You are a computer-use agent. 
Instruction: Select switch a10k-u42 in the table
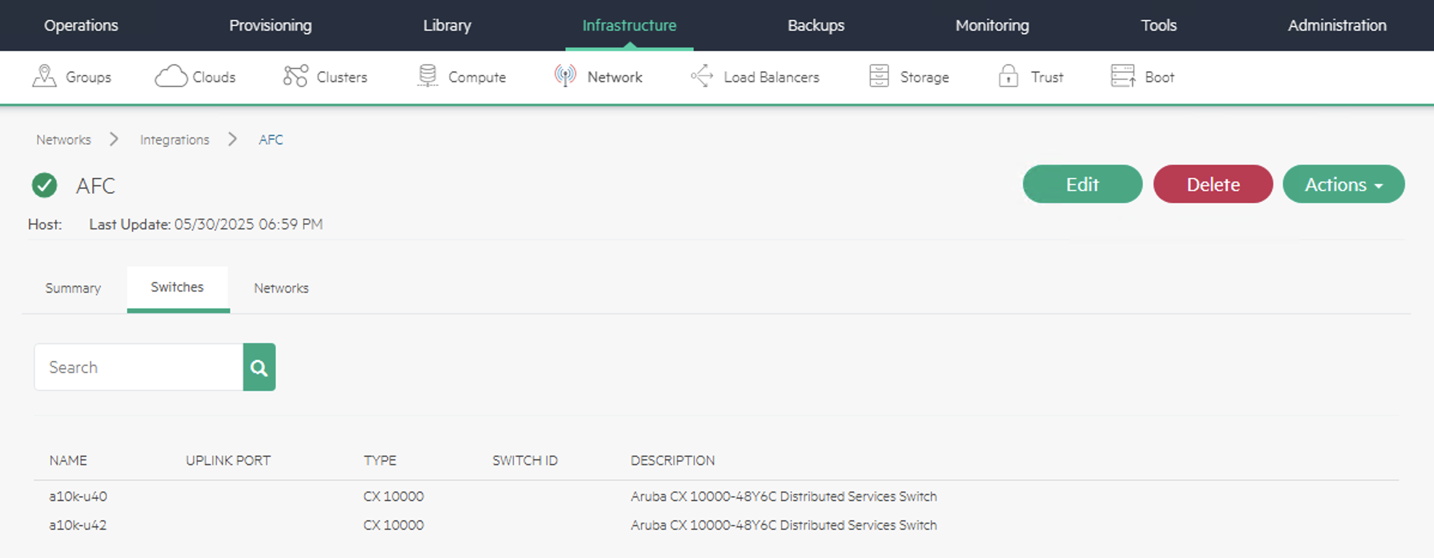point(78,525)
